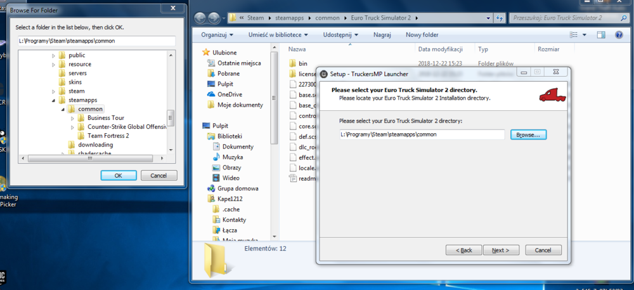This screenshot has height=290, width=634.
Task: Click the refresh icon beside address bar
Action: 500,18
